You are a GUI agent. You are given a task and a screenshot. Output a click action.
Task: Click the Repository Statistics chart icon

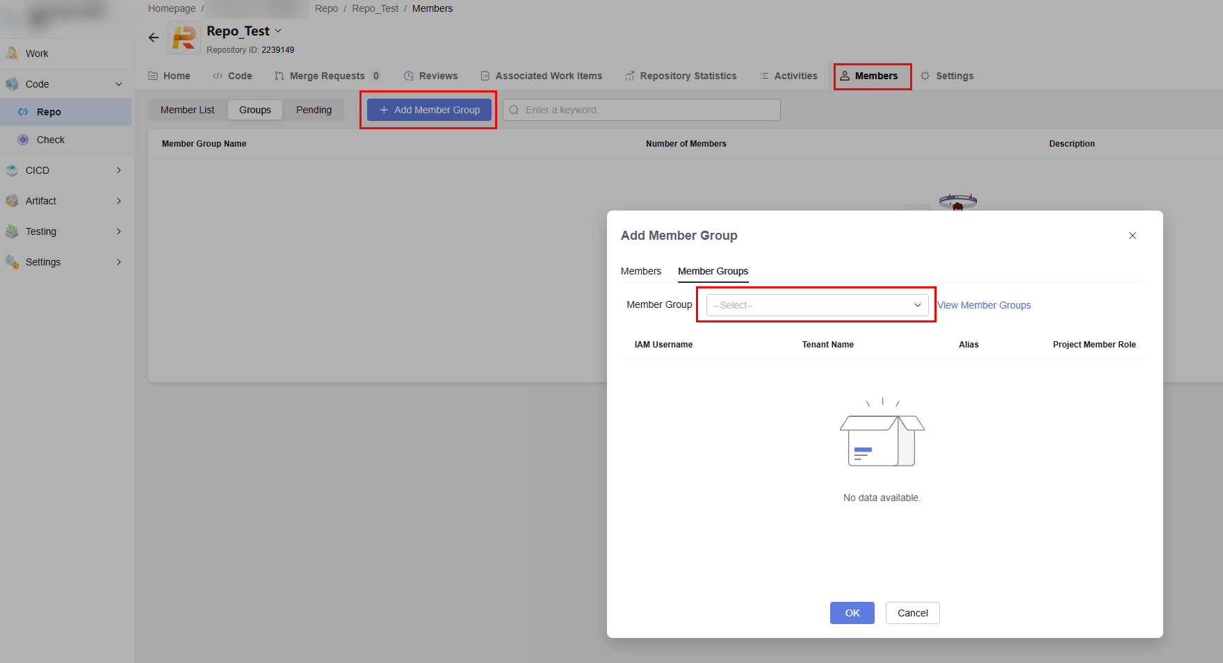(630, 76)
